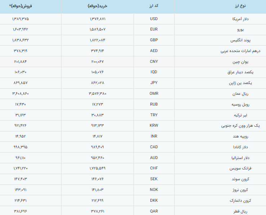Select the فرانک سویس currency name

tap(240, 168)
